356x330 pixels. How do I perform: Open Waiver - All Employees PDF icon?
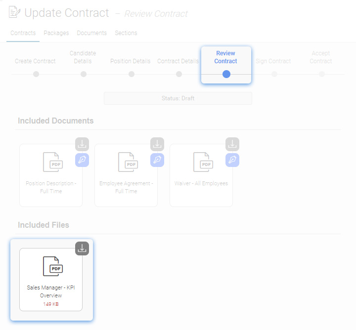pyautogui.click(x=203, y=162)
